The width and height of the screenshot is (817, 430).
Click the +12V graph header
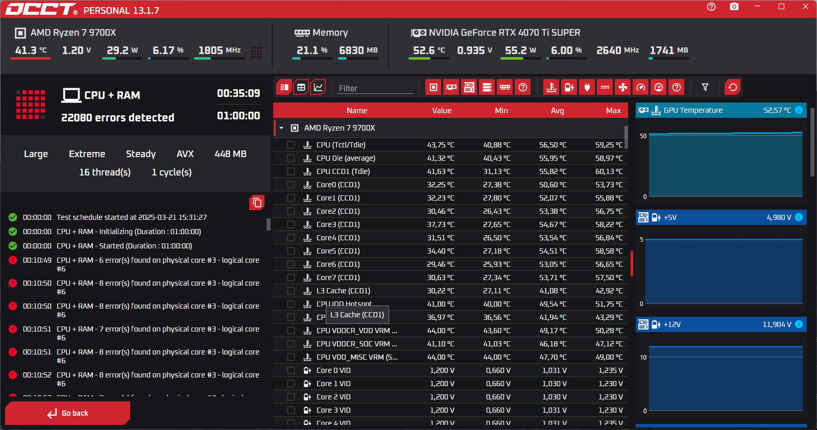[721, 324]
